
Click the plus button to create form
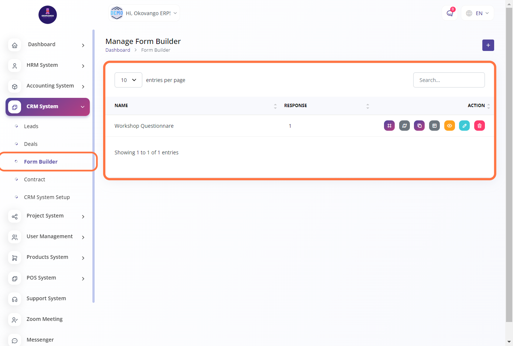[x=488, y=45]
